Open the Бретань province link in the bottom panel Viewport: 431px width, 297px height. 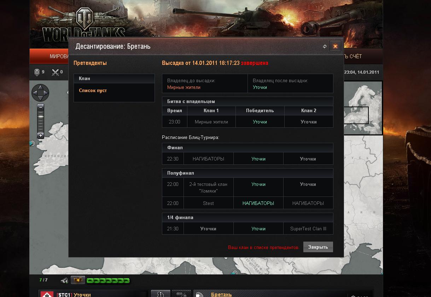coord(221,294)
